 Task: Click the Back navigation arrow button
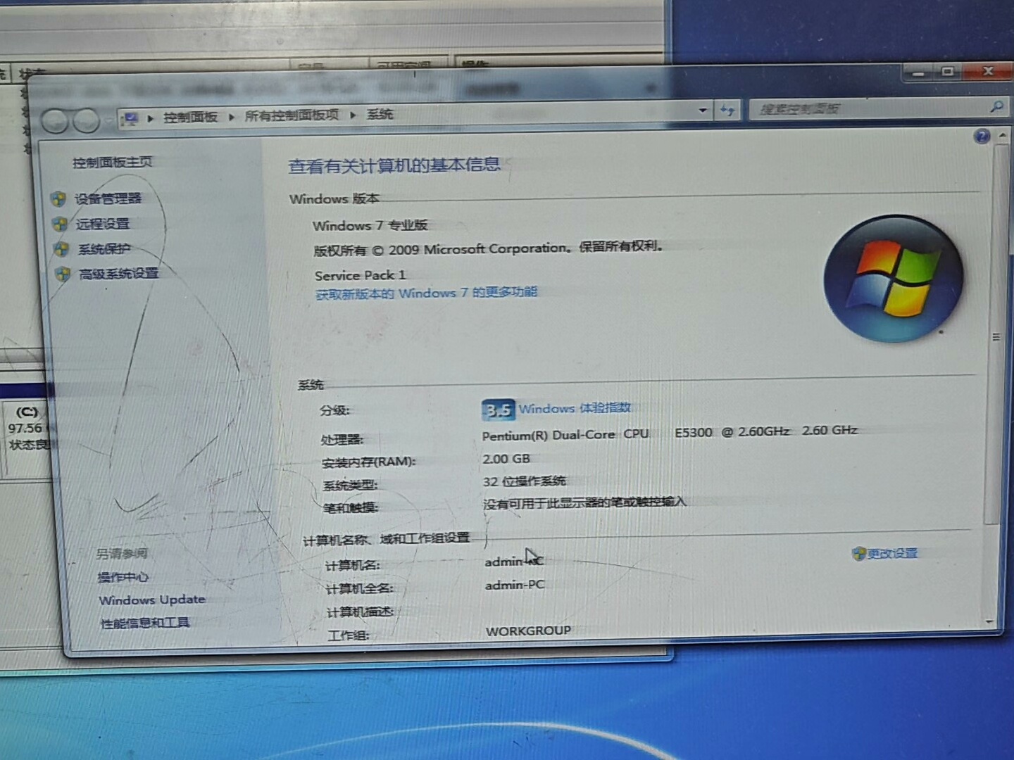coord(54,122)
